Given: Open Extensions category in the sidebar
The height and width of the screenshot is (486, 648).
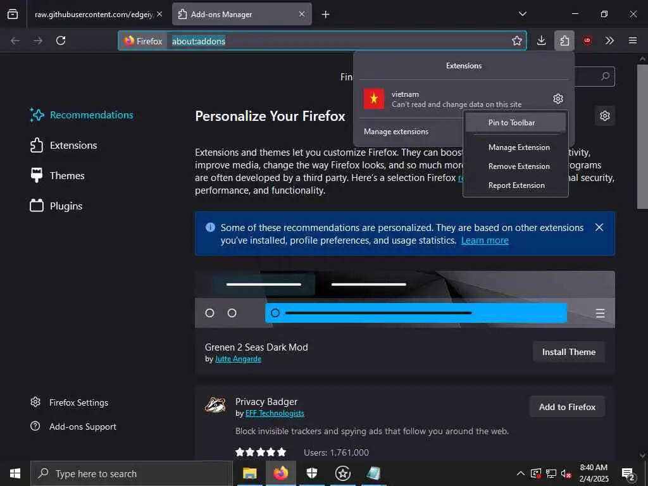Looking at the screenshot, I should pyautogui.click(x=64, y=146).
